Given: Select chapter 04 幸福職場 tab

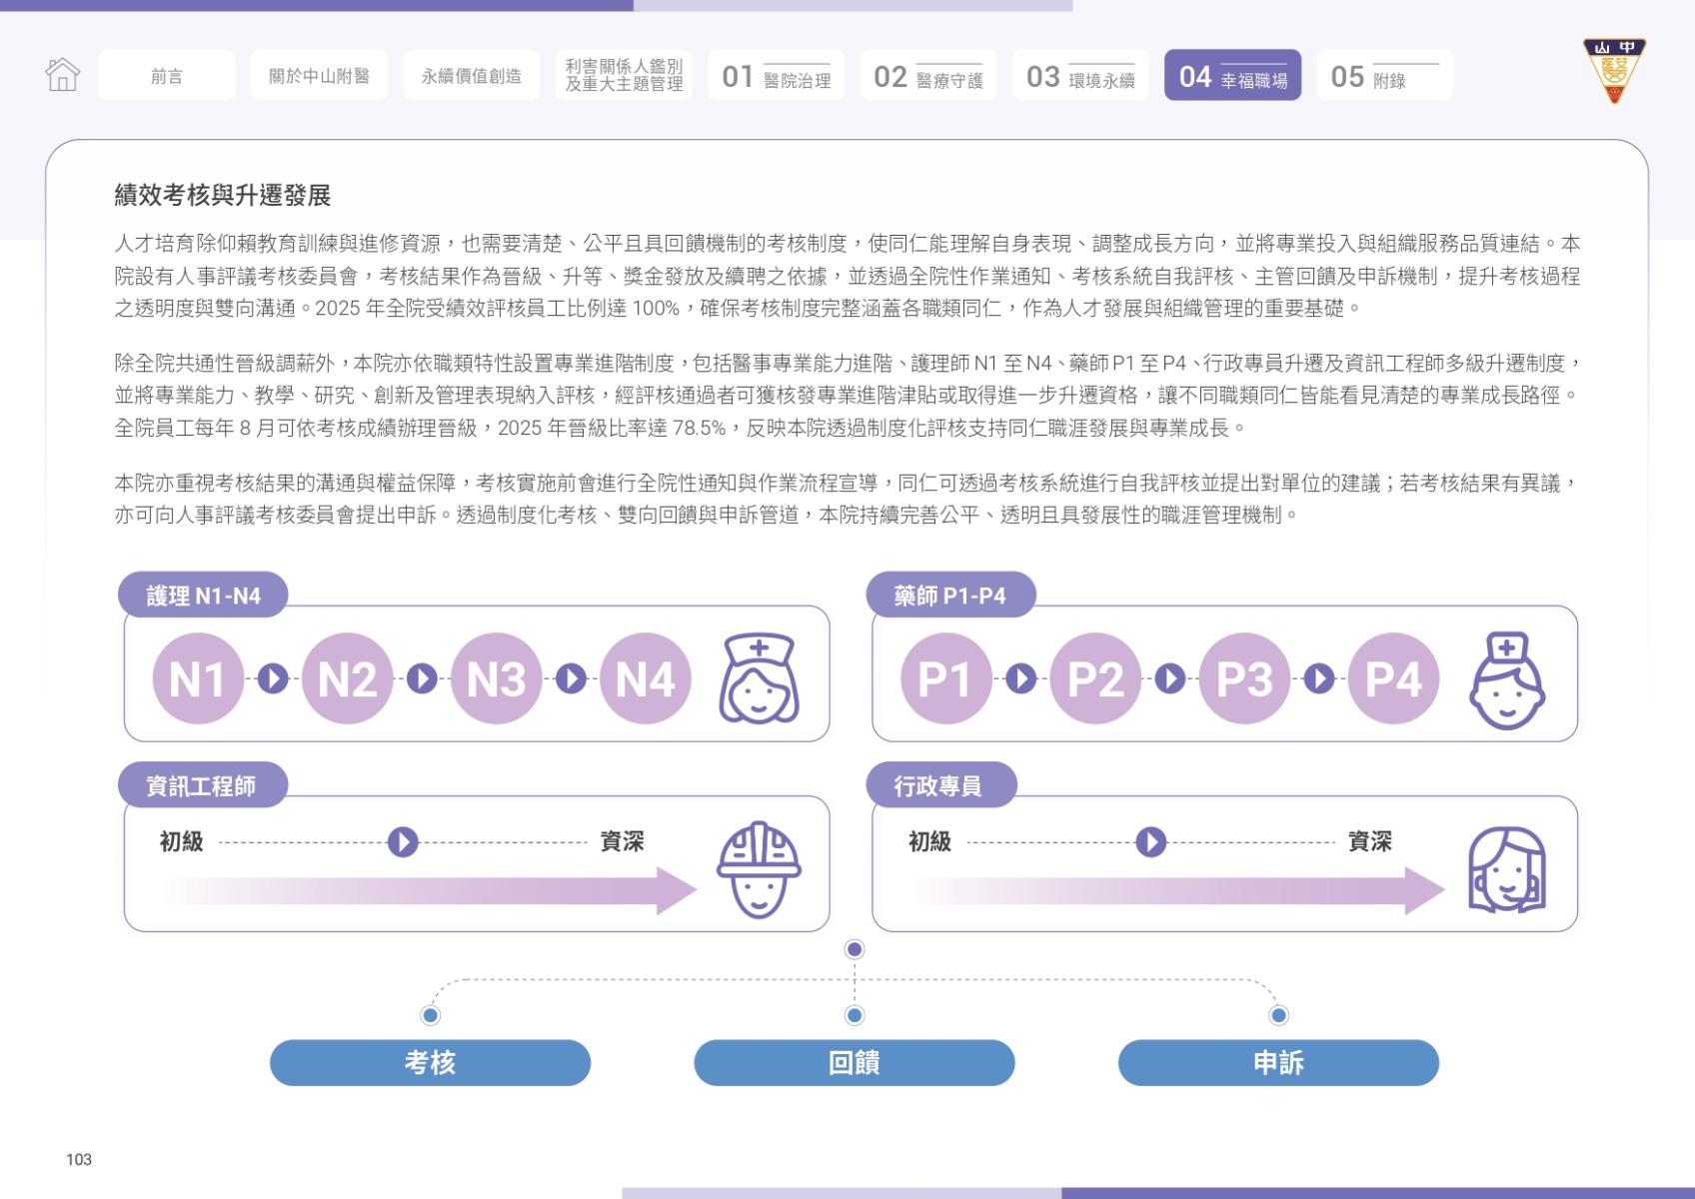Looking at the screenshot, I should 1232,75.
